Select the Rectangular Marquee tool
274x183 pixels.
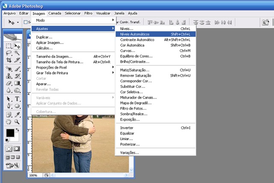9,46
